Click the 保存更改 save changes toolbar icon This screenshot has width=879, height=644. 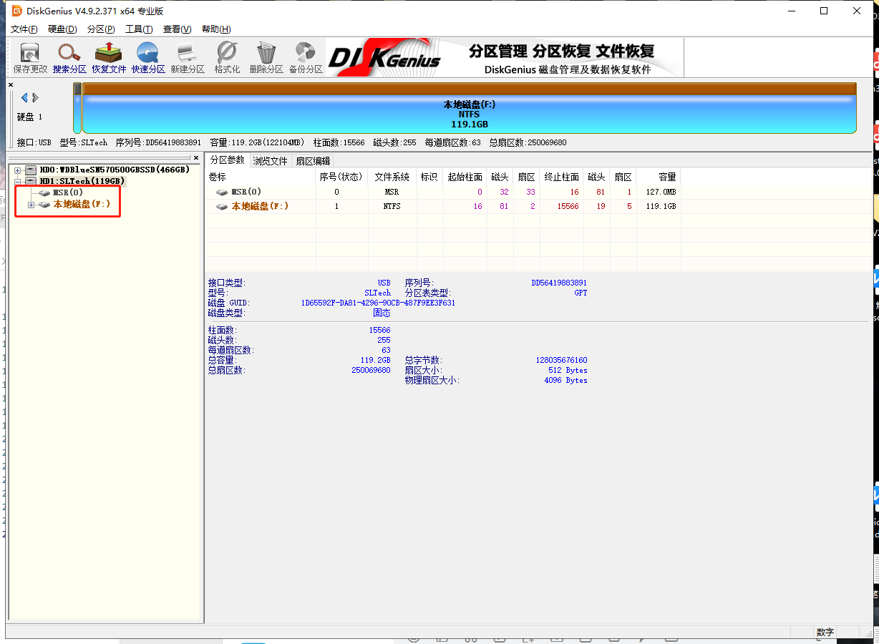30,58
